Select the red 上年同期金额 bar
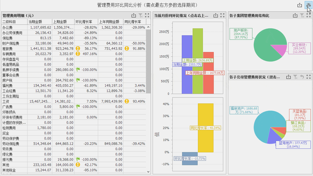The image size is (313, 176). [208, 73]
